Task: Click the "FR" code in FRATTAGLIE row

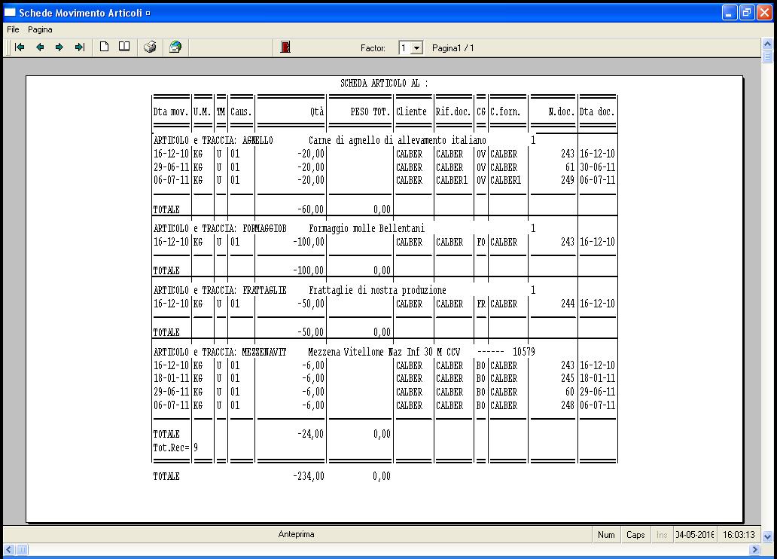Action: [481, 304]
